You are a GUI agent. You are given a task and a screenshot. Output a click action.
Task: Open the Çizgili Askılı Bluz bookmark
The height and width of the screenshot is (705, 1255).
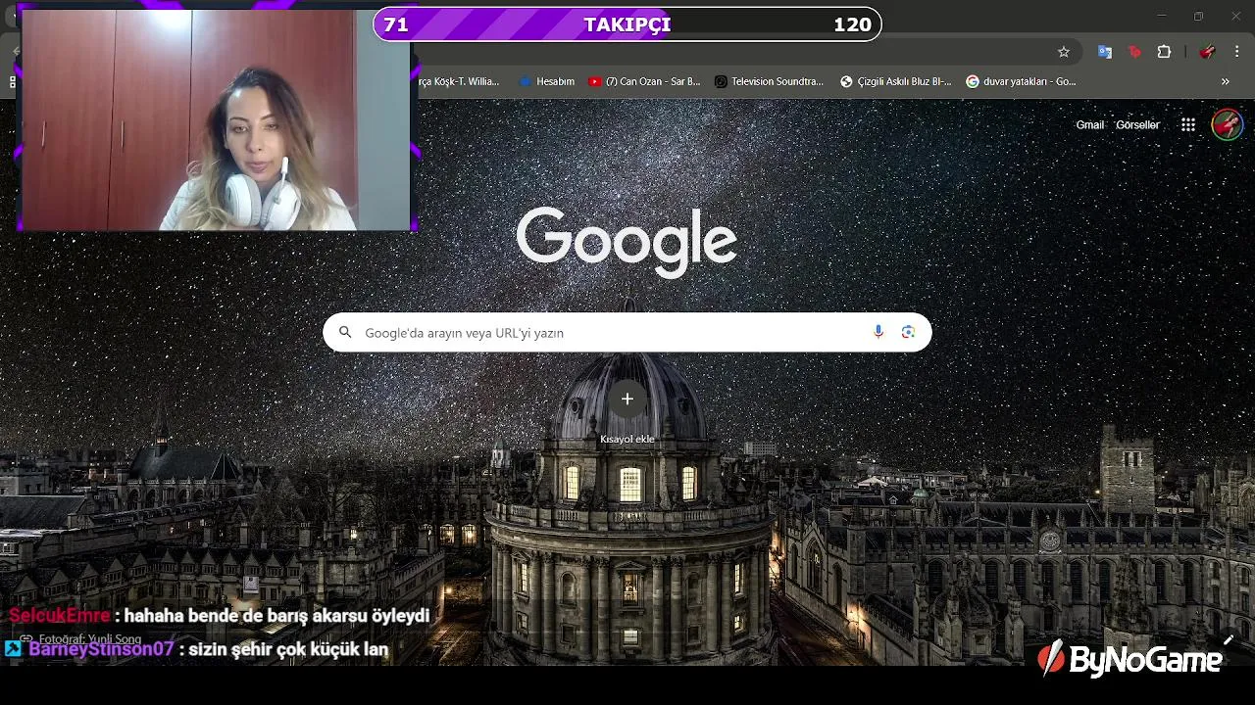point(895,81)
